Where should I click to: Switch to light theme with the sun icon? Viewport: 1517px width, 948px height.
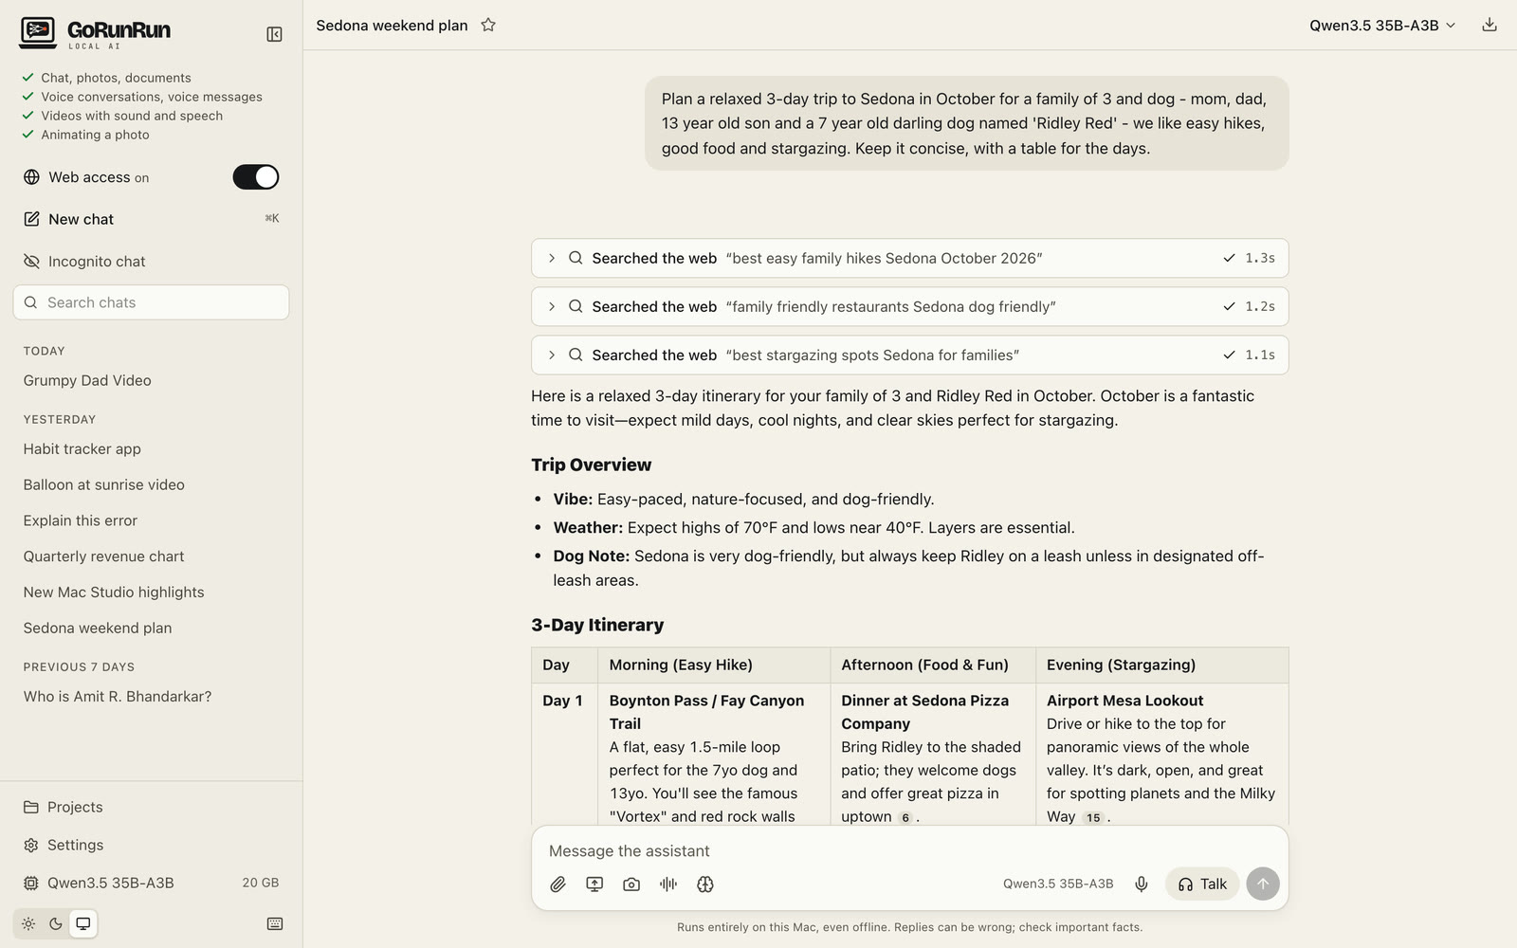[x=28, y=924]
